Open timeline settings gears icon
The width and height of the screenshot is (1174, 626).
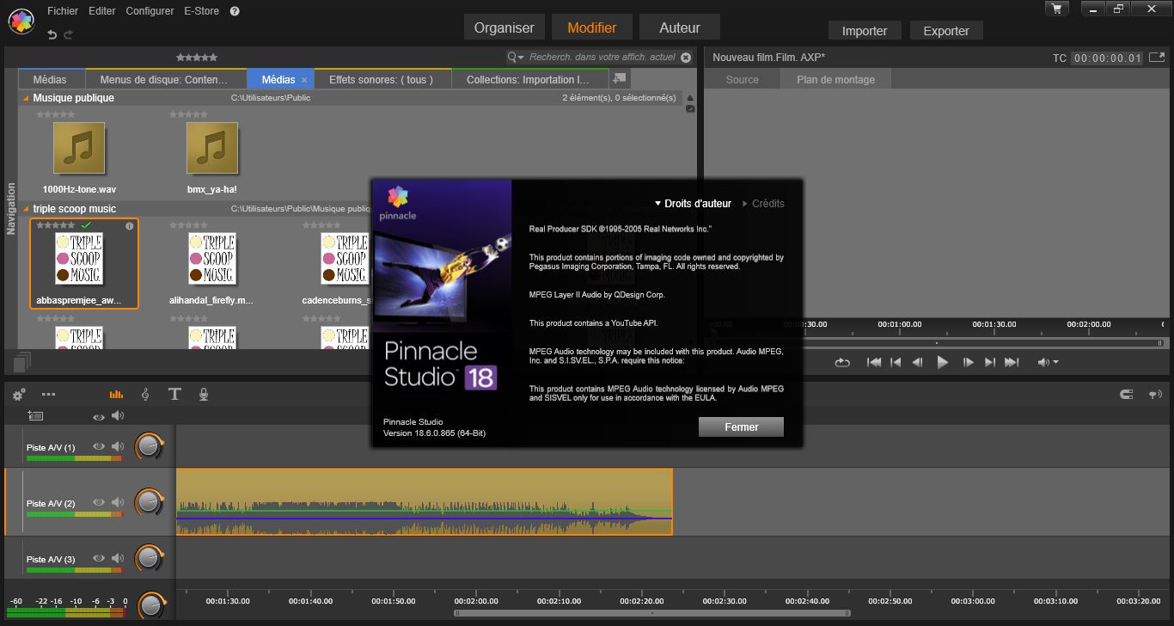19,395
